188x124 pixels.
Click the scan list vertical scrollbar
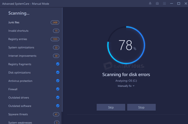pos(62,60)
